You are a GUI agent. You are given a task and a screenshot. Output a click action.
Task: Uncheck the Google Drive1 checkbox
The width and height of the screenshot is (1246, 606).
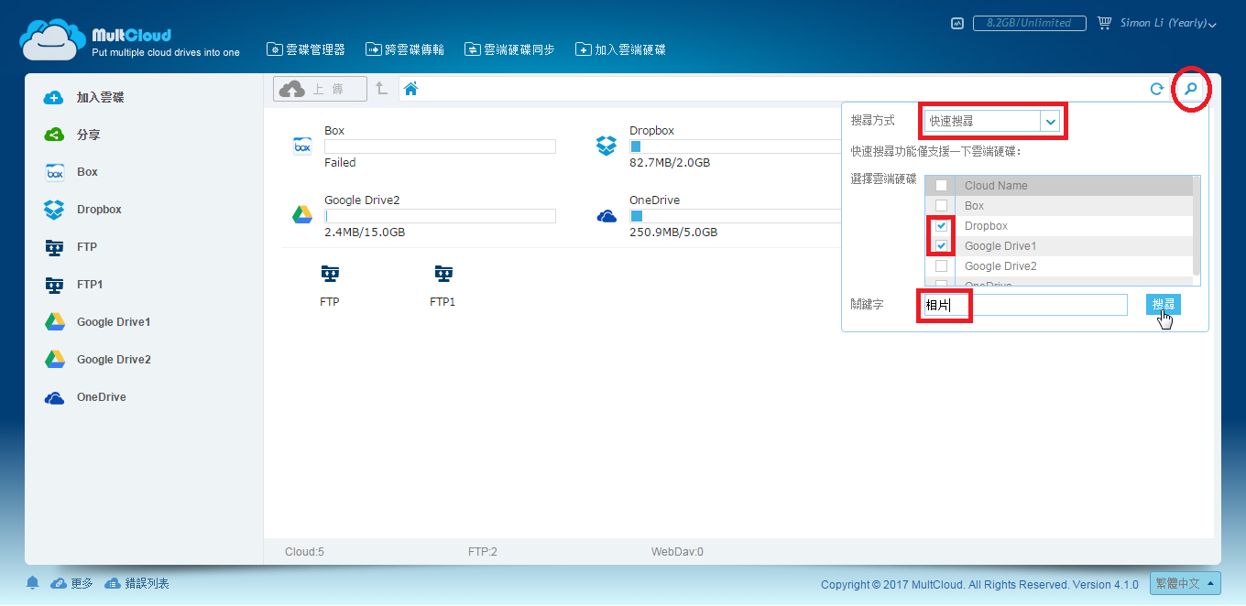[941, 246]
